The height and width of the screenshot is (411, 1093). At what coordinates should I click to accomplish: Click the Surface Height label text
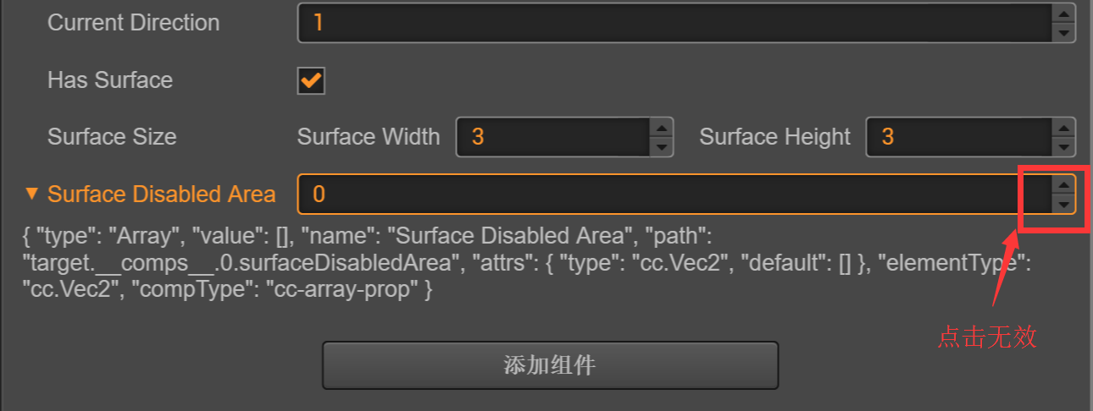coord(774,137)
